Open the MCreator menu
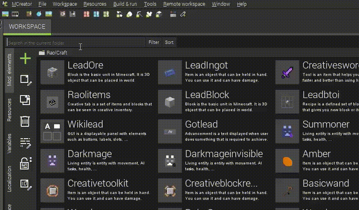Viewport: 359px width, 210px height. 22,4
